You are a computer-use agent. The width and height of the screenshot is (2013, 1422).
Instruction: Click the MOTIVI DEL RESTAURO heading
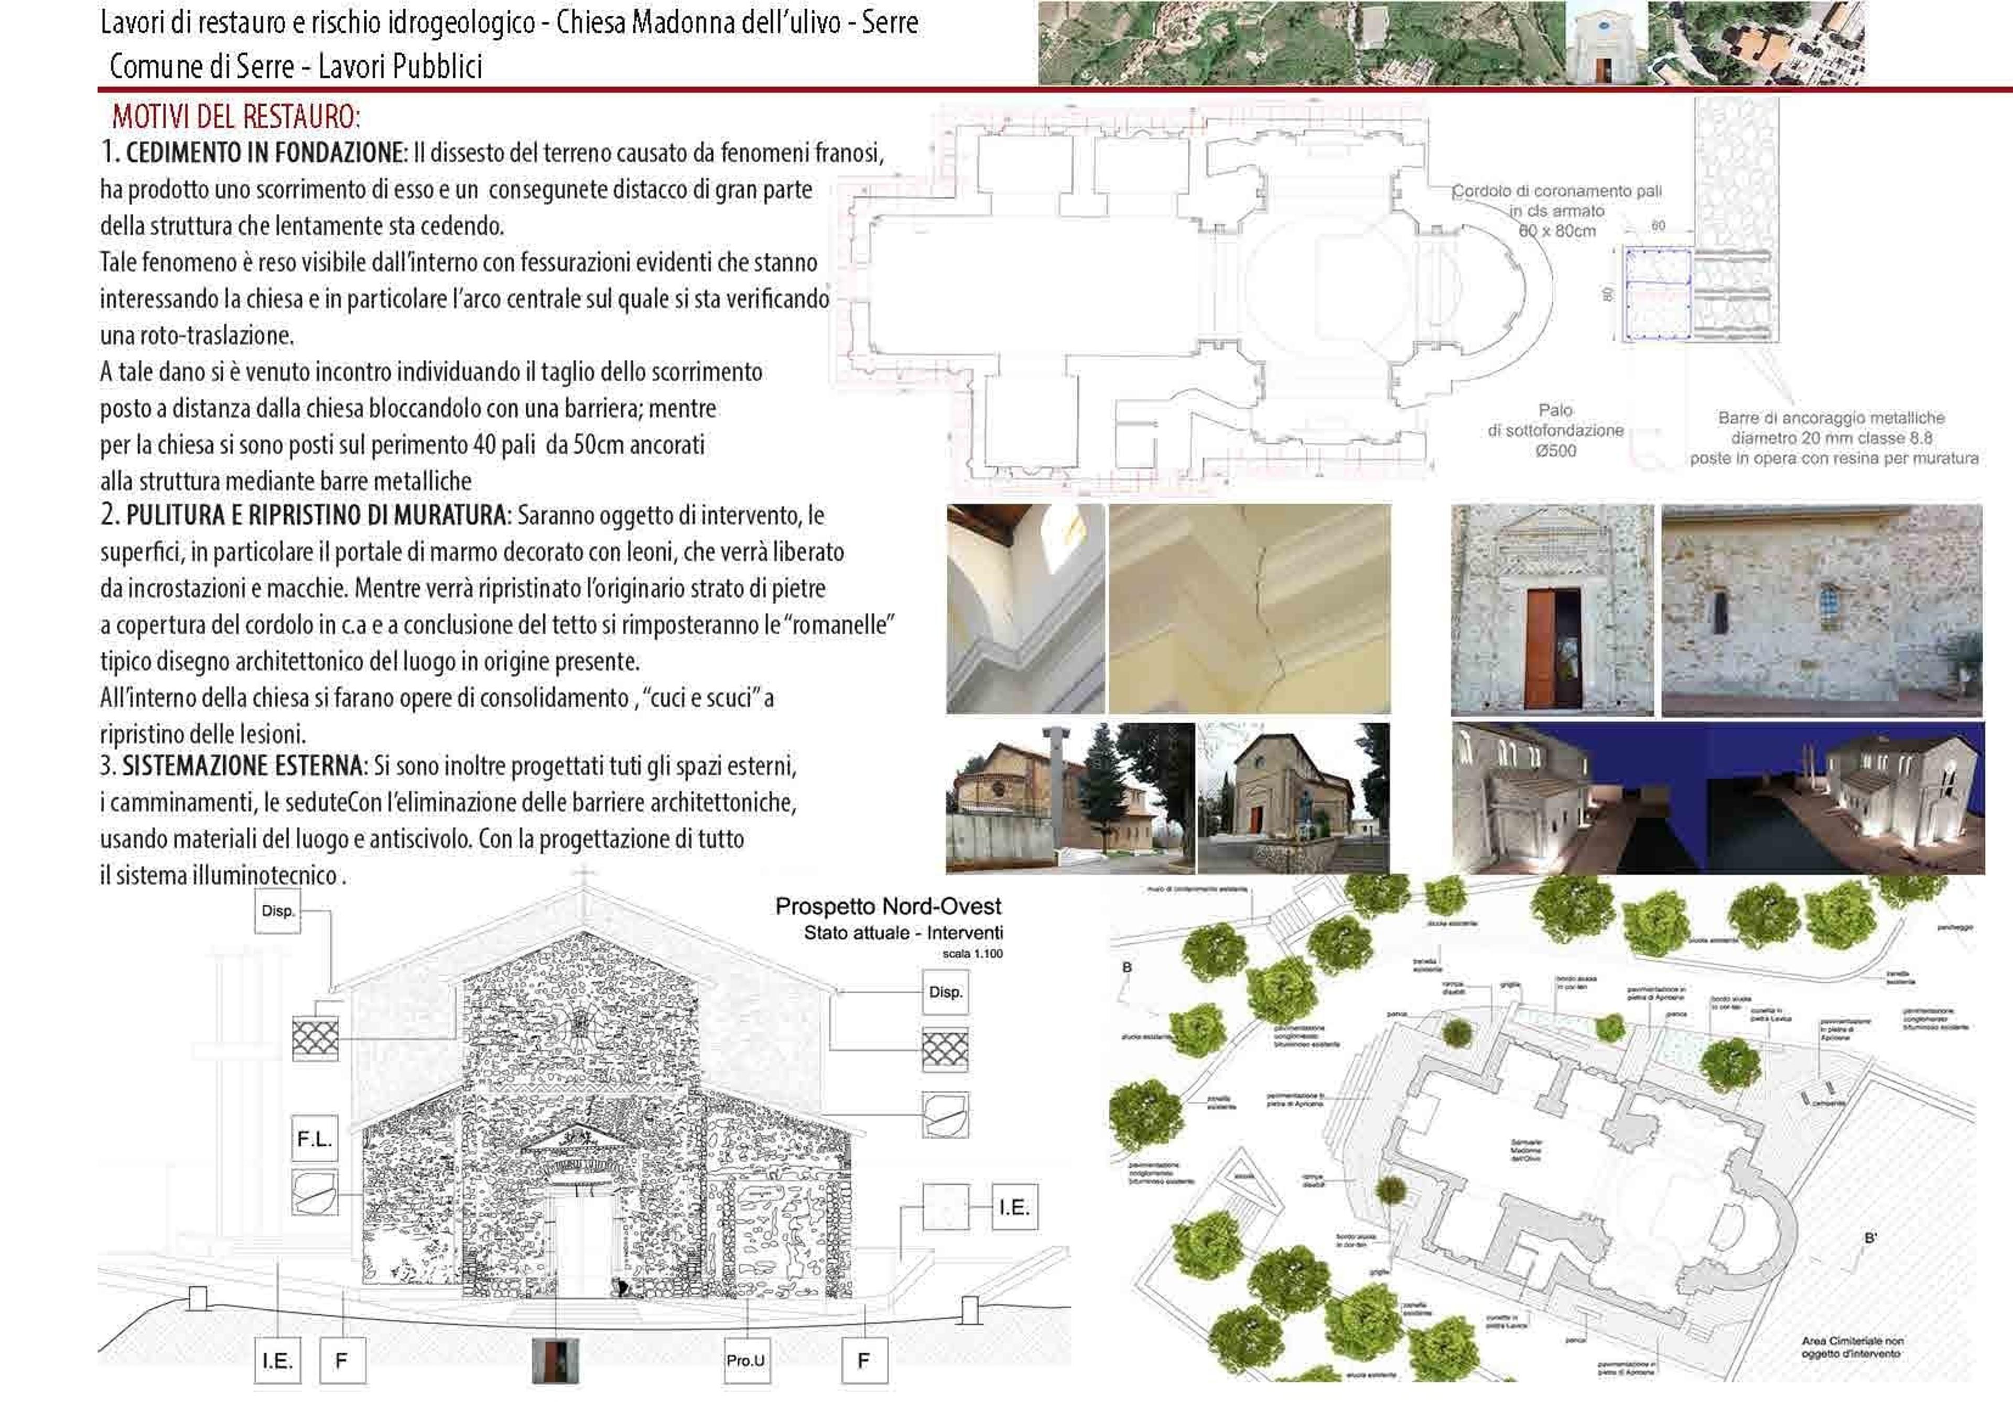point(236,116)
